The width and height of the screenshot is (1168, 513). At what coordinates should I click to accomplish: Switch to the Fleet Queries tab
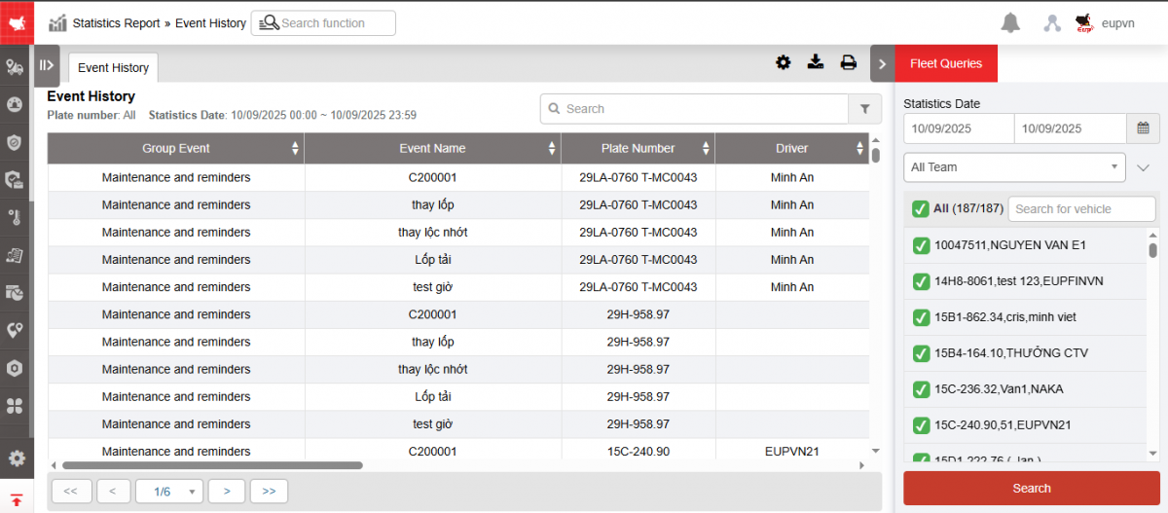946,63
